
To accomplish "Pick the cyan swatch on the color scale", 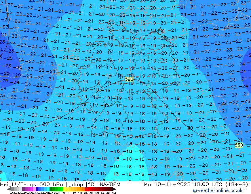I will point(48,189).
